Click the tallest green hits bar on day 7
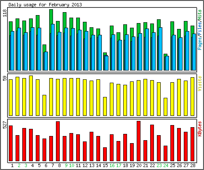 [x=51, y=17]
